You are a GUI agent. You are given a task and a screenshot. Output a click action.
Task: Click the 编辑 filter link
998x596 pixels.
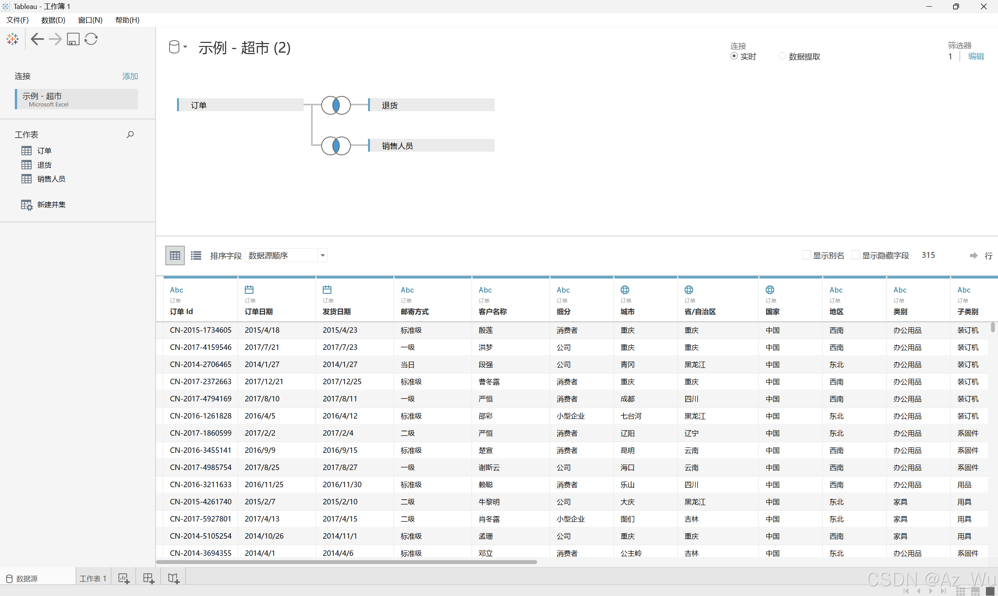[975, 57]
